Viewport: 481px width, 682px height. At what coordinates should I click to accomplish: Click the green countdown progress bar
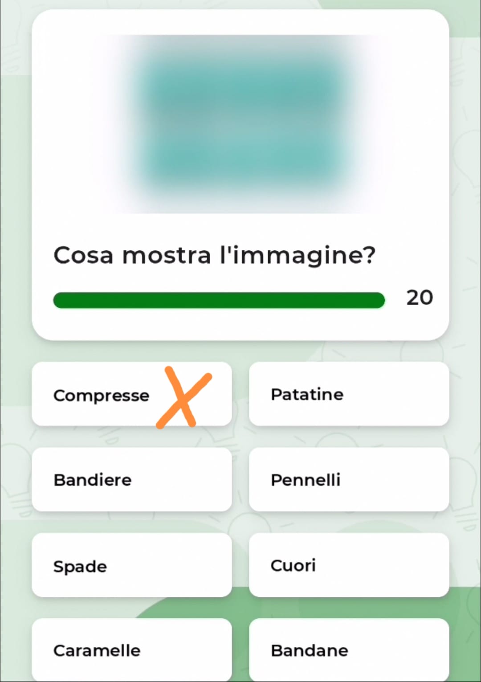pyautogui.click(x=219, y=300)
